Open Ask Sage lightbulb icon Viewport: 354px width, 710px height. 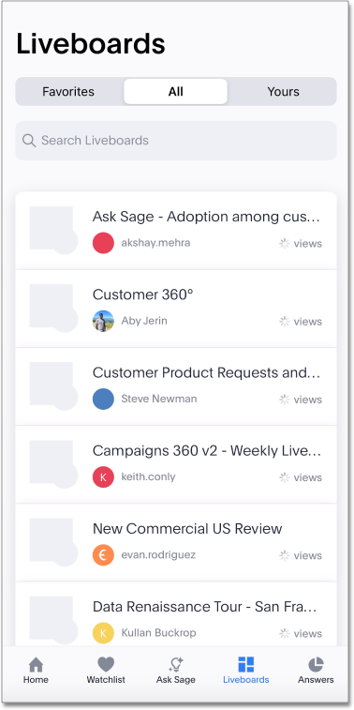pos(175,665)
